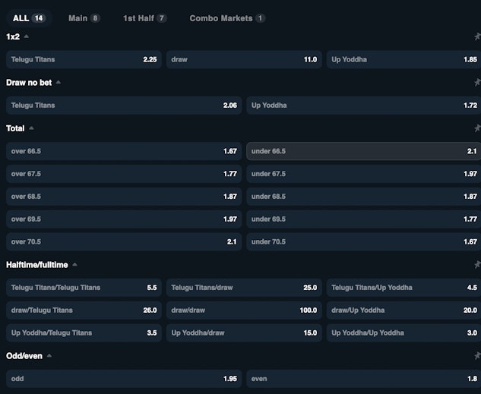This screenshot has width=481, height=394.
Task: Pin the Draw no bet market
Action: 476,82
